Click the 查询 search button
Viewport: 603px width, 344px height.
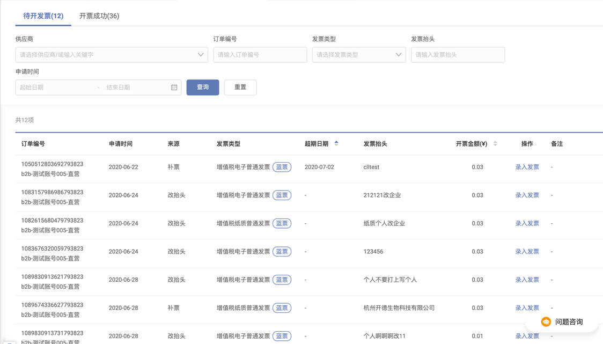203,87
